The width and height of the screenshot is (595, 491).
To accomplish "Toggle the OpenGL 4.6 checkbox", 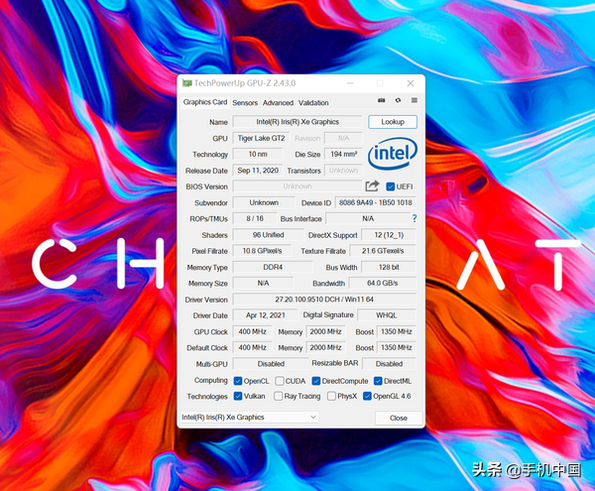I will 367,396.
